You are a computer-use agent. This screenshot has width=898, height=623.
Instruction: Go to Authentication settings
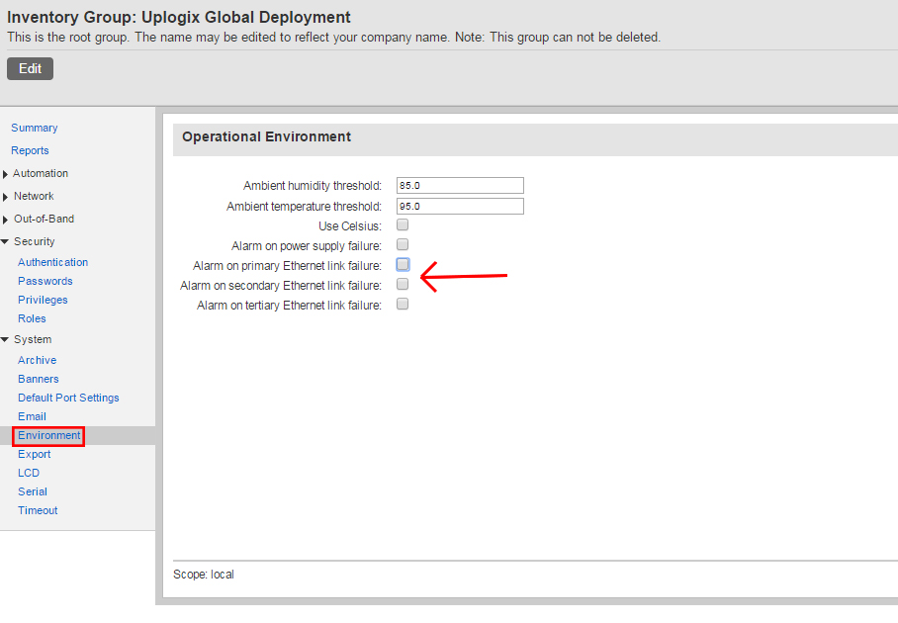point(52,262)
